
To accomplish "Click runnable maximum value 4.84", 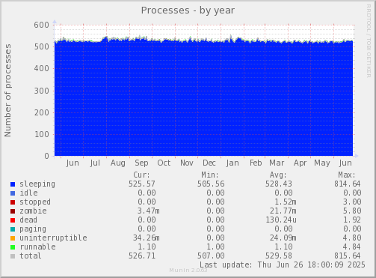I will (x=352, y=247).
